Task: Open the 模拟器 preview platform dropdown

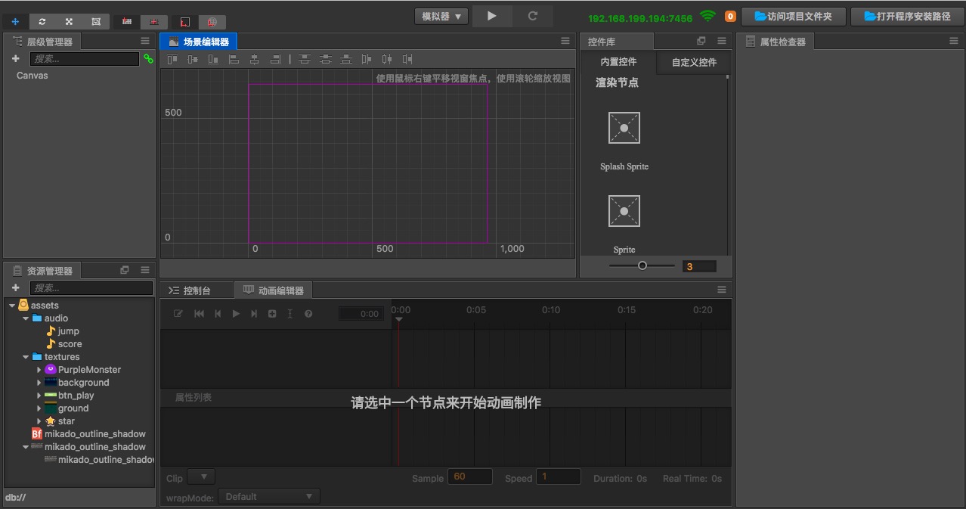Action: (441, 16)
